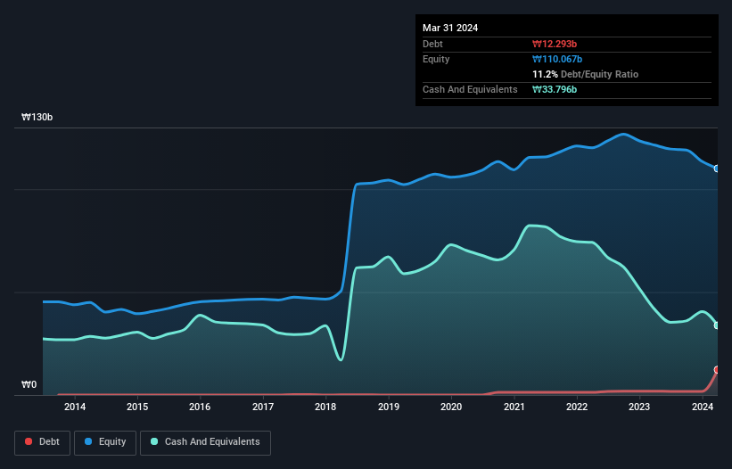Toggle the Debt legend button
Viewport: 732px width, 469px height.
tap(42, 442)
